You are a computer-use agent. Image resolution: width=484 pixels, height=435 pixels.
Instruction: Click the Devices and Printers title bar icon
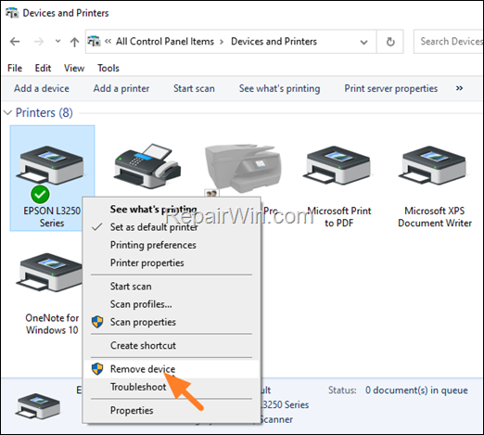[x=12, y=13]
